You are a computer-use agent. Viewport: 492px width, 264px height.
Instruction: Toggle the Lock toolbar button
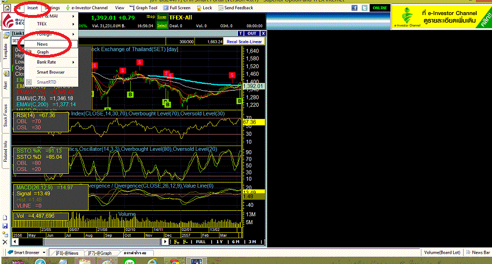tap(204, 8)
